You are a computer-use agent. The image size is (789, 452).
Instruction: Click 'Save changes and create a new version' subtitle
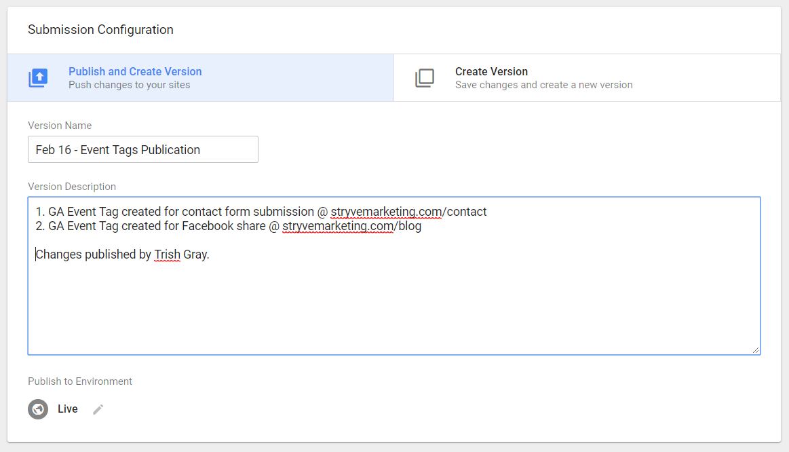pos(544,85)
